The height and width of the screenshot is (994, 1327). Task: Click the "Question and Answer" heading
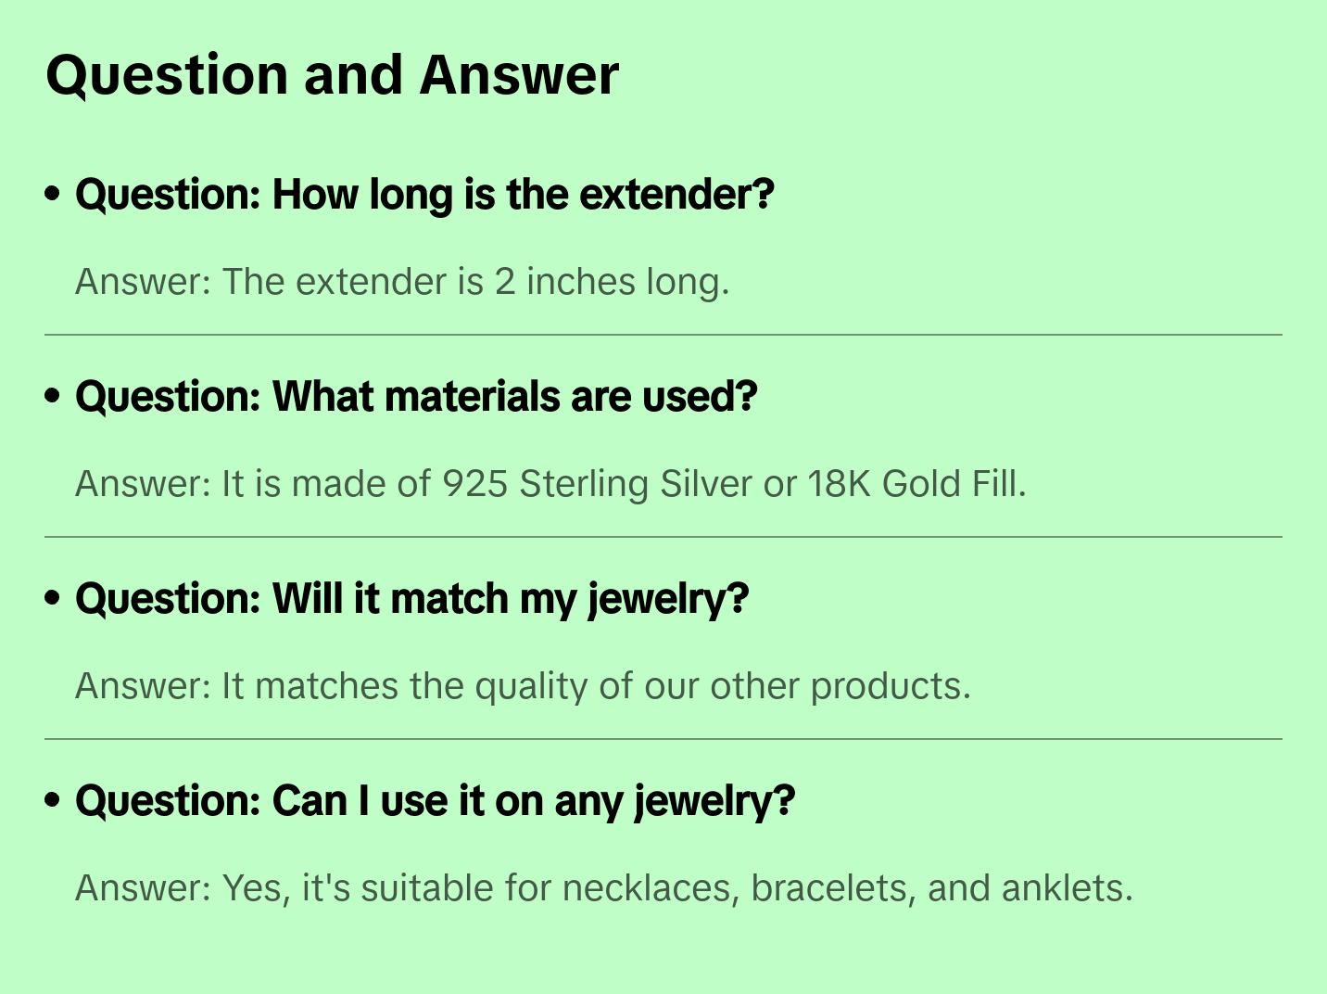(332, 75)
